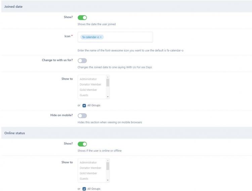Uncheck All Groups under Joined date

click(x=84, y=105)
